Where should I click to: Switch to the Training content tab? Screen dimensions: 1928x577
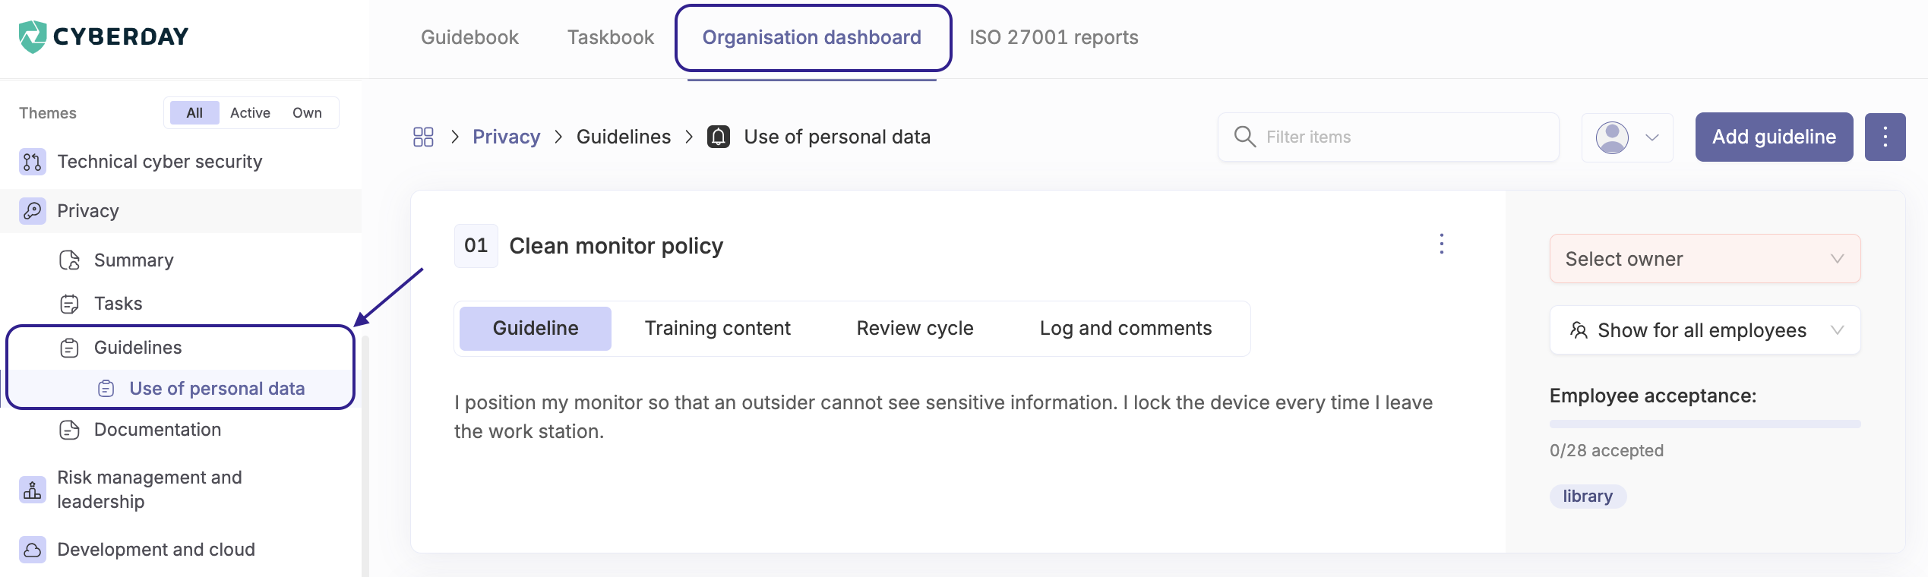(x=717, y=328)
